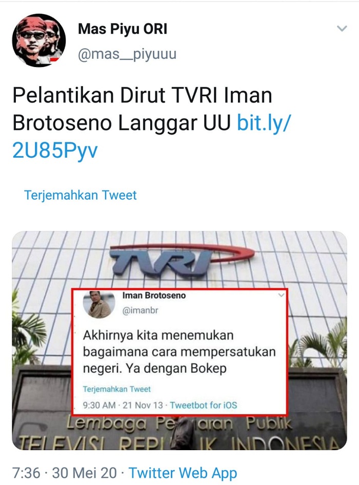The height and width of the screenshot is (485, 359).
Task: Click embedded Terjemahkan Tweet text
Action: tap(116, 389)
